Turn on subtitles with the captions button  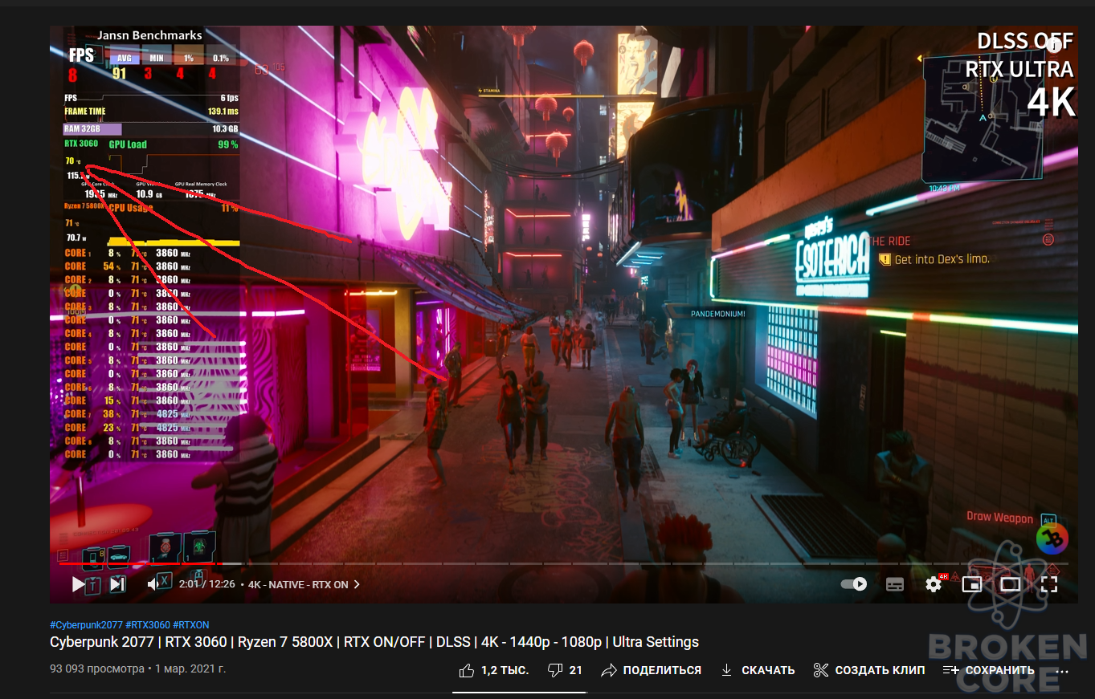pyautogui.click(x=895, y=584)
